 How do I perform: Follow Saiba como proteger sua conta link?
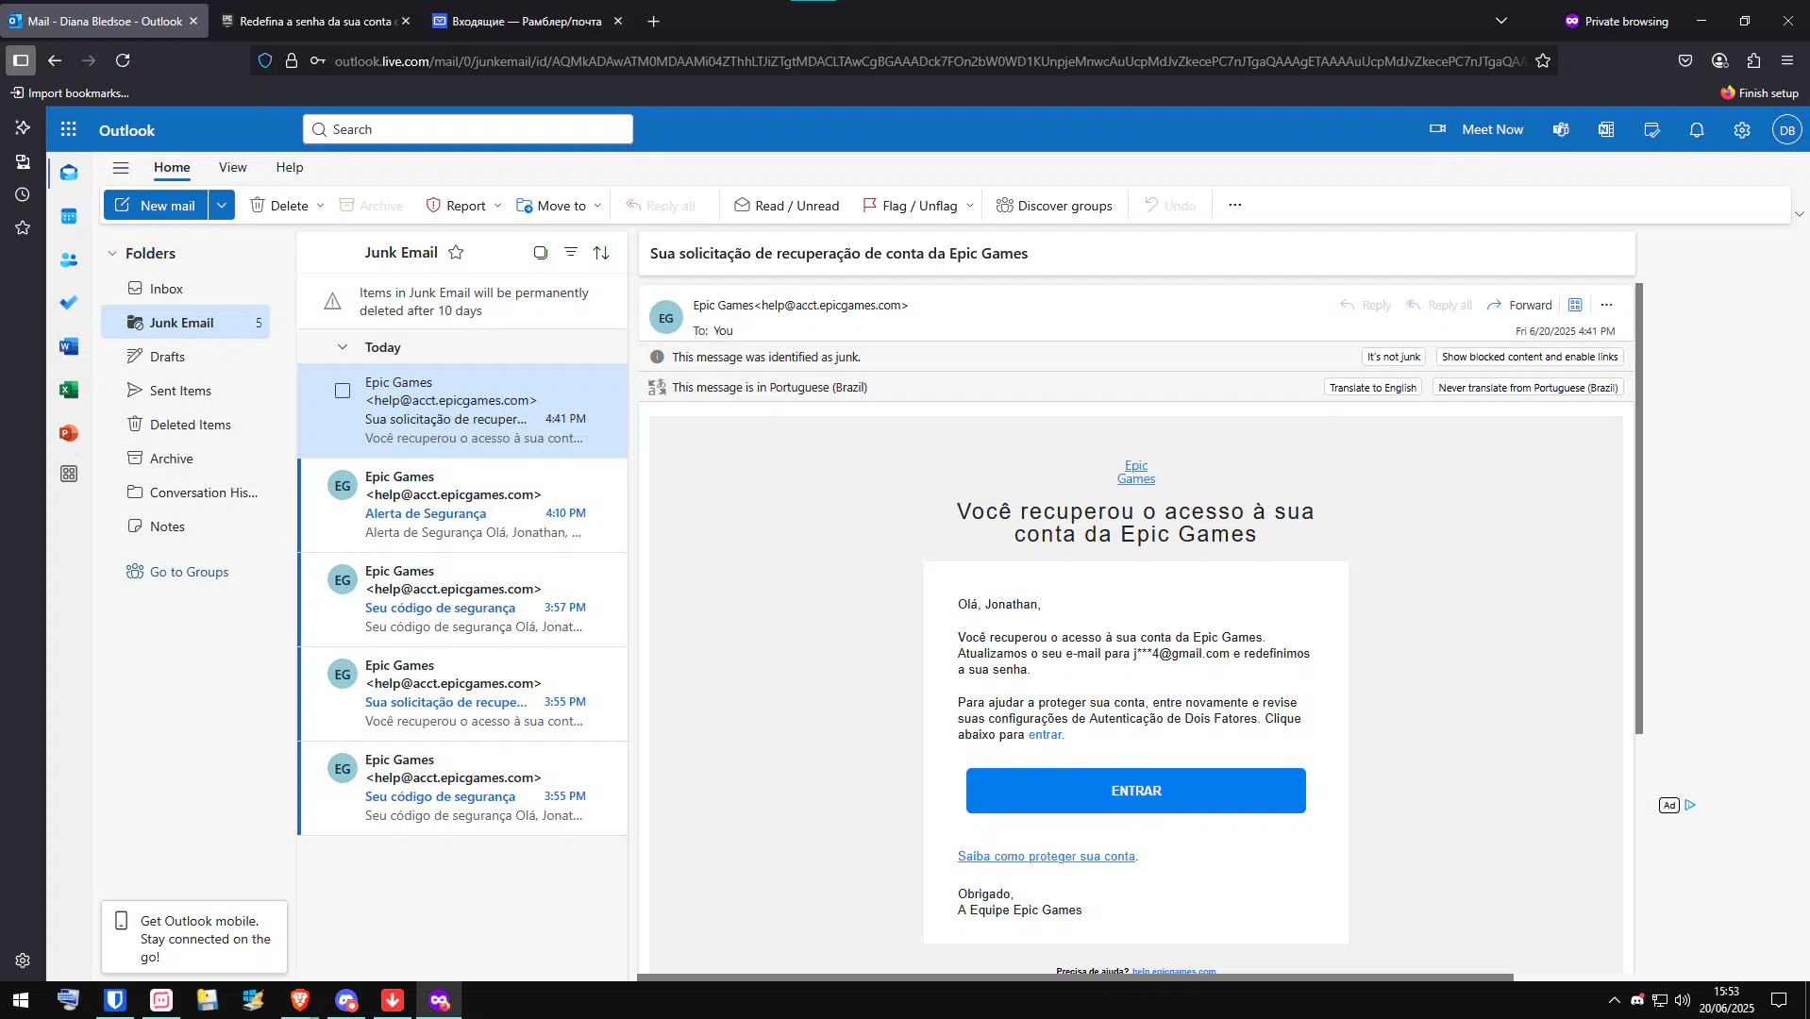coord(1046,857)
